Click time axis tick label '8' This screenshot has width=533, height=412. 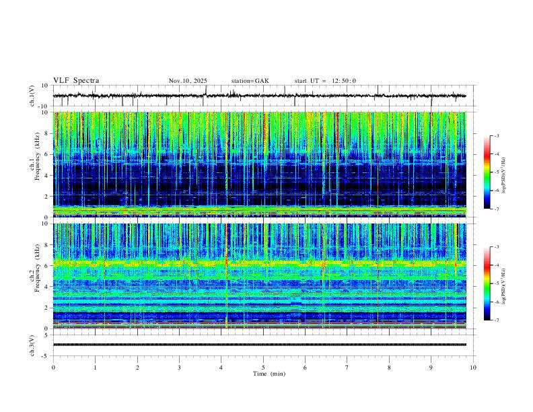[x=389, y=368]
